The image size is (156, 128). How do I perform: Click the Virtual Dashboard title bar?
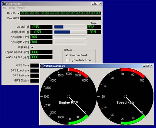coord(97,66)
